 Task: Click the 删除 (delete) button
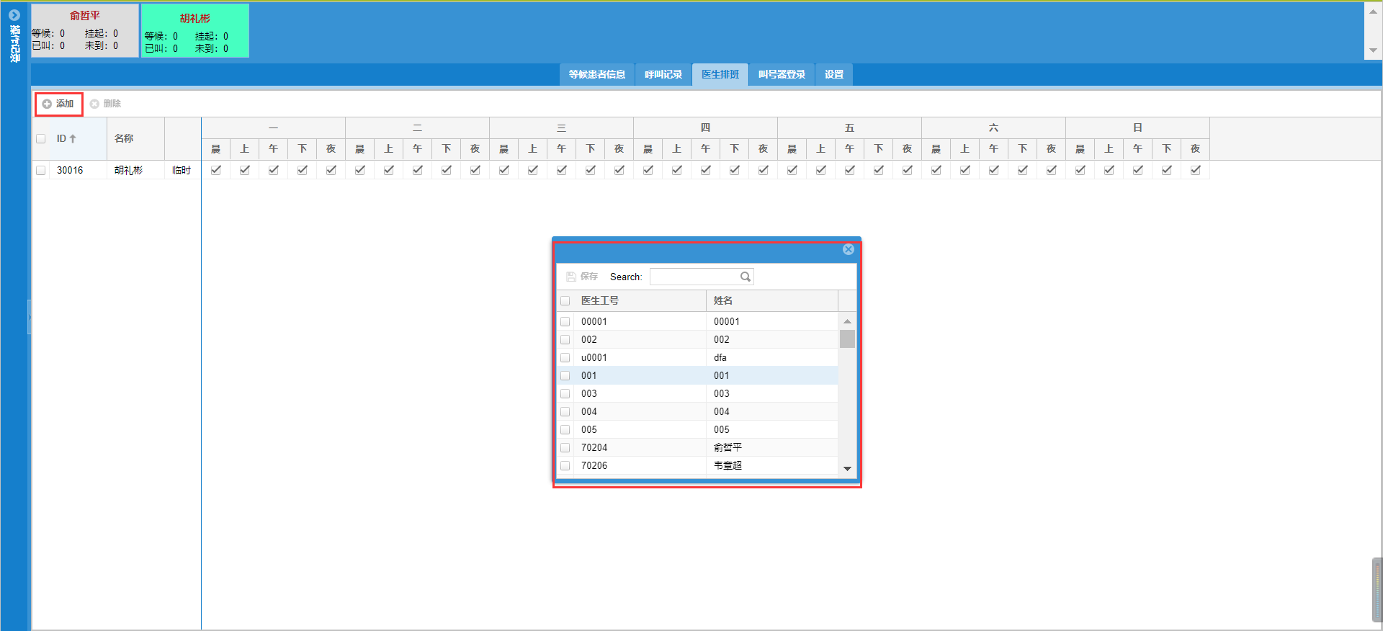[x=106, y=104]
